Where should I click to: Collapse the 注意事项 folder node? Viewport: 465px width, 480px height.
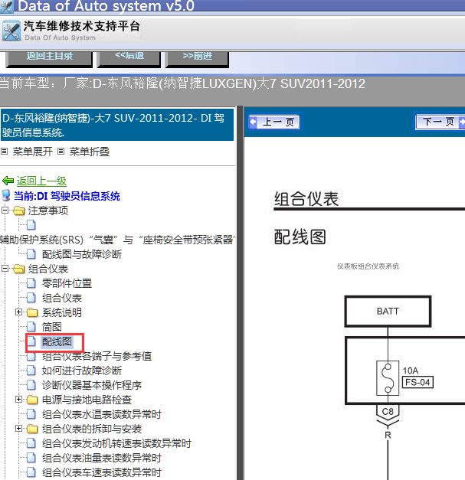[5, 211]
